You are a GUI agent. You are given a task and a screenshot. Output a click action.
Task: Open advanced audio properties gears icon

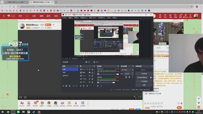[98, 86]
